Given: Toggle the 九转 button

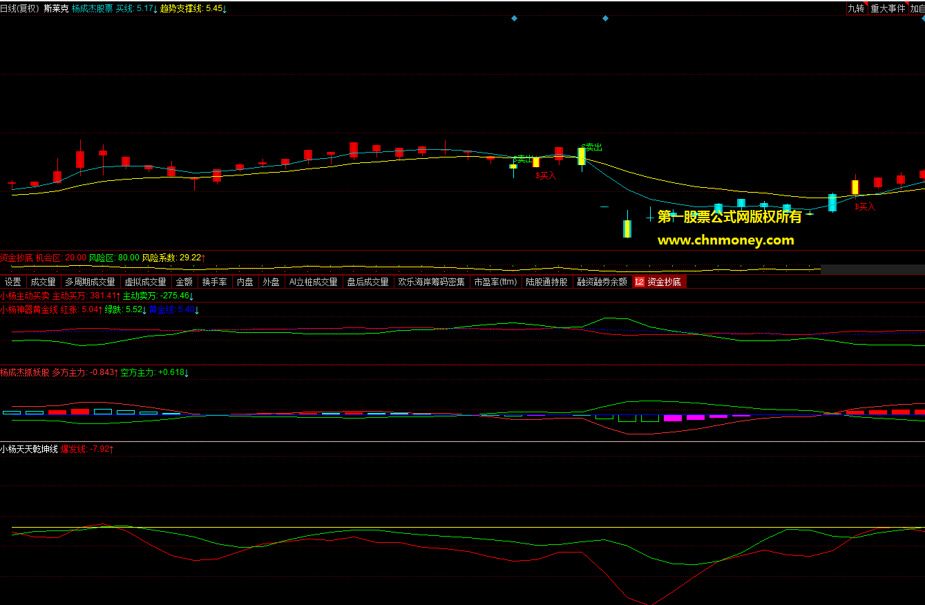Looking at the screenshot, I should coord(856,9).
